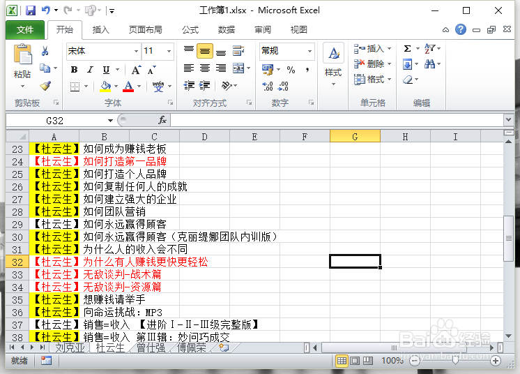Toggle Underline formatting
Screen dimensions: 520x374
(x=106, y=70)
